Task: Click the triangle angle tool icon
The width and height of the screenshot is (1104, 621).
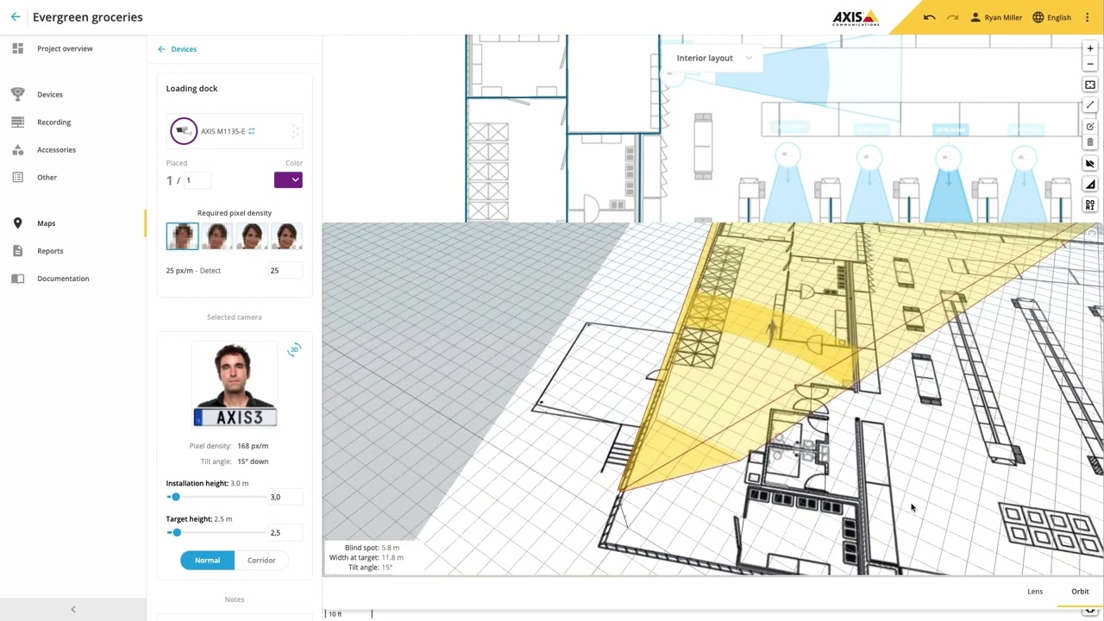Action: (x=1090, y=184)
